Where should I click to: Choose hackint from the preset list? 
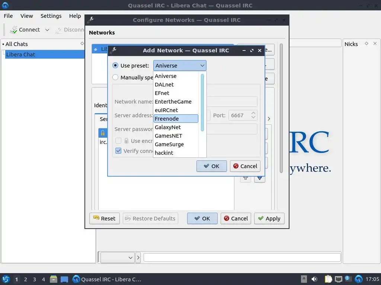point(176,153)
